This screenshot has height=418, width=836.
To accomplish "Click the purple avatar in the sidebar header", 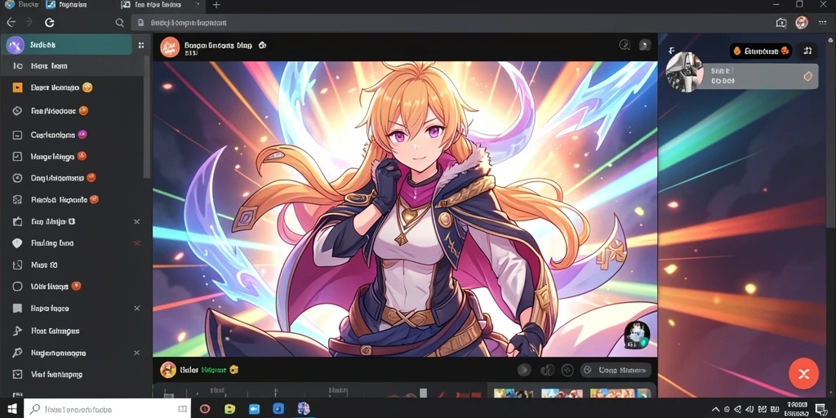I will tap(15, 46).
